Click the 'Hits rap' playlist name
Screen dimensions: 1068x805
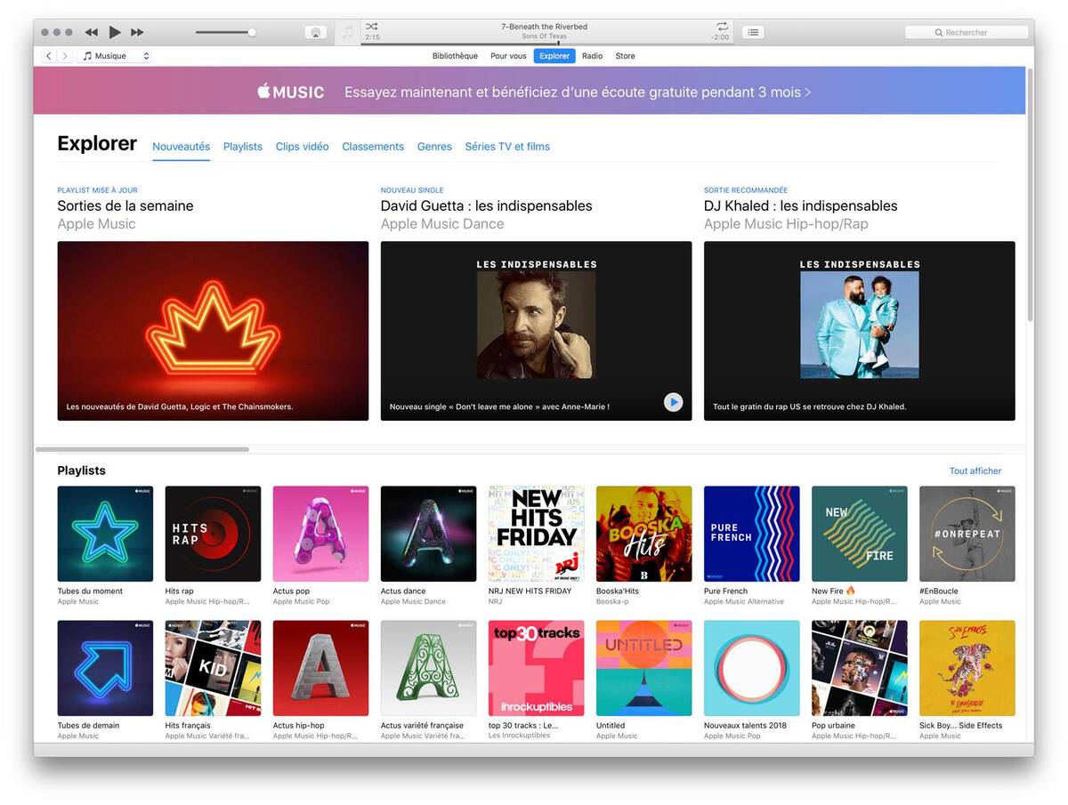179,591
